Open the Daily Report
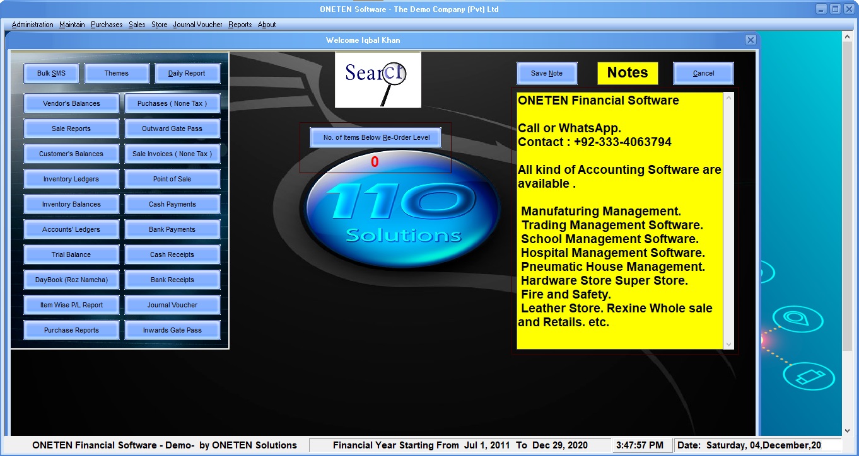 (x=187, y=73)
